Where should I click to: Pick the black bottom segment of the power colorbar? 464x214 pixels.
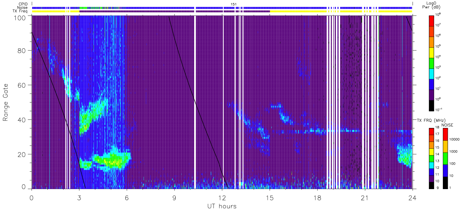432,105
